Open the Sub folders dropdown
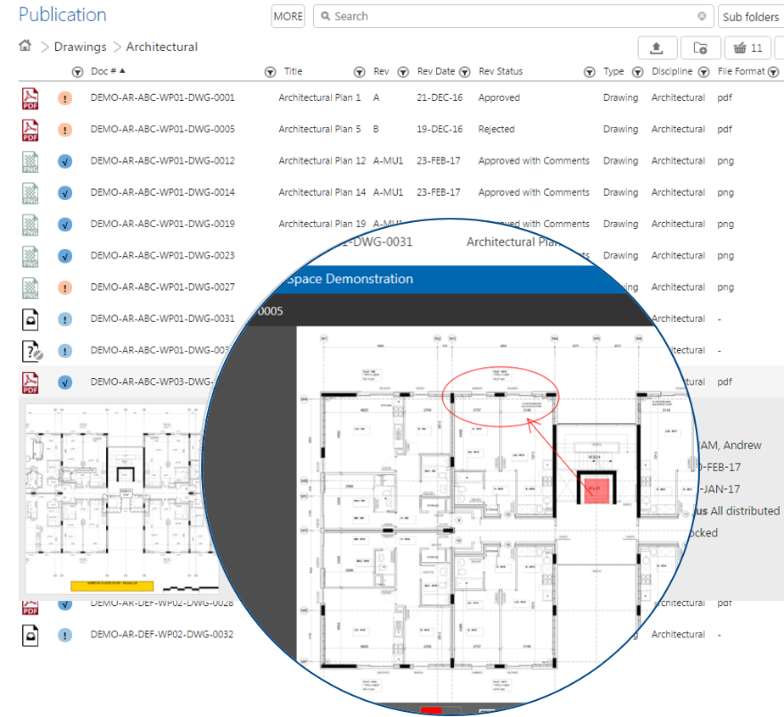The width and height of the screenshot is (784, 717). [750, 16]
